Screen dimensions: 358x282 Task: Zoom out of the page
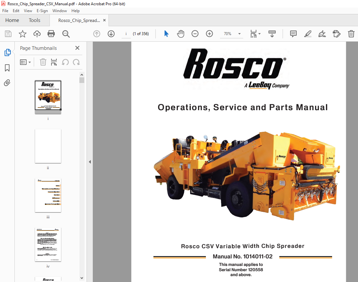point(195,34)
